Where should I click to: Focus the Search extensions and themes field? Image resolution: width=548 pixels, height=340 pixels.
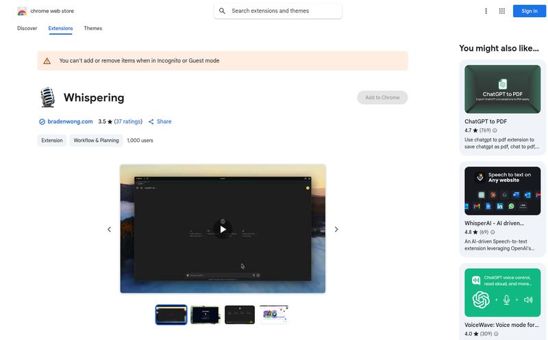click(278, 11)
